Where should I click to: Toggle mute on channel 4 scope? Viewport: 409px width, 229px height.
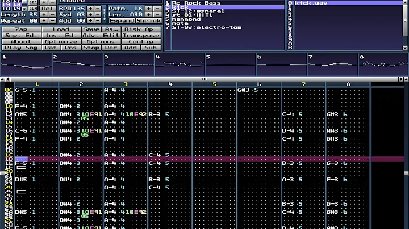point(180,65)
